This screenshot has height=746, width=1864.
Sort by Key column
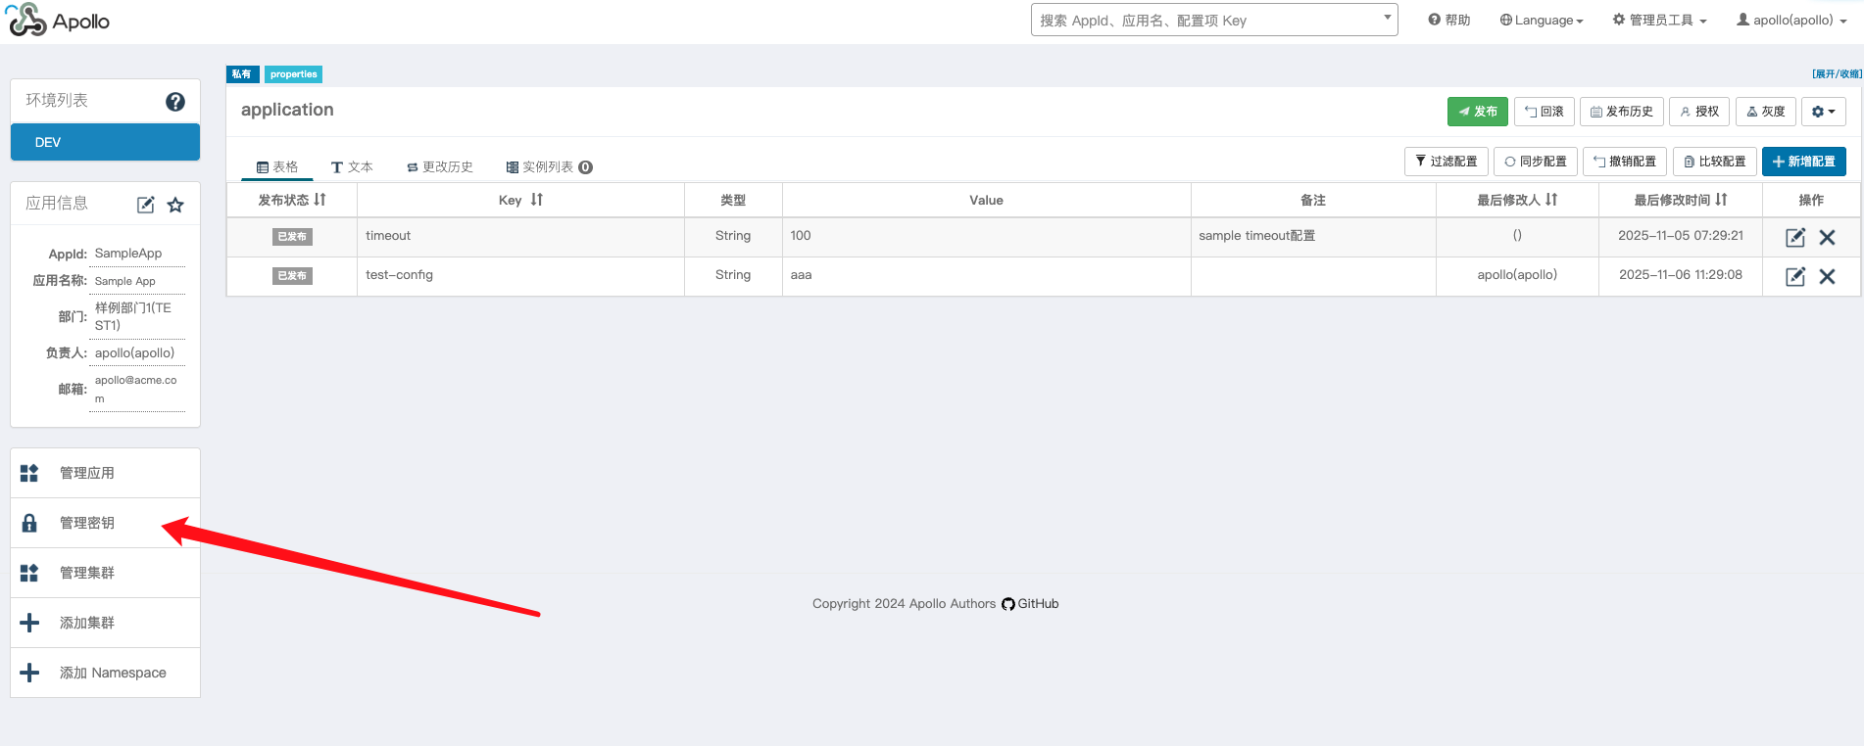[520, 200]
